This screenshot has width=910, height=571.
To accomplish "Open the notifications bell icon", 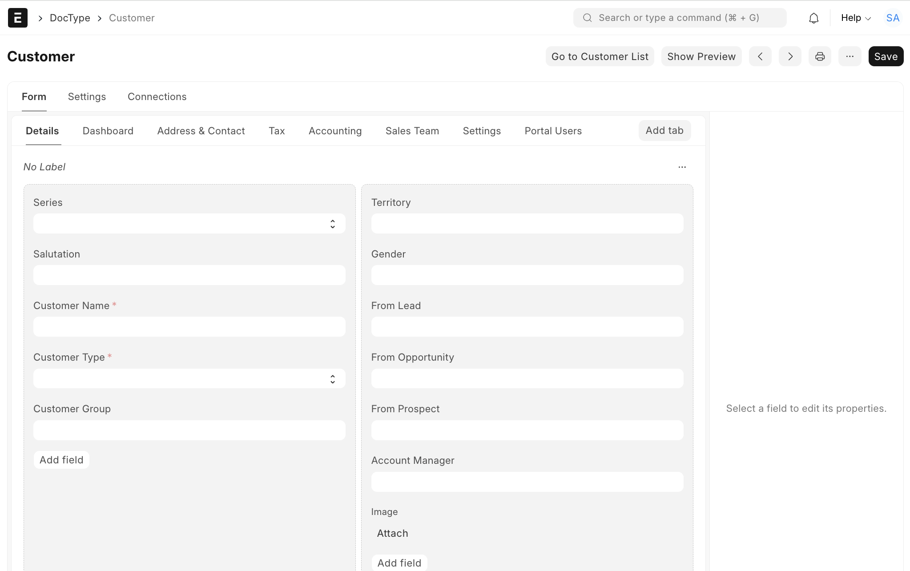I will coord(813,18).
